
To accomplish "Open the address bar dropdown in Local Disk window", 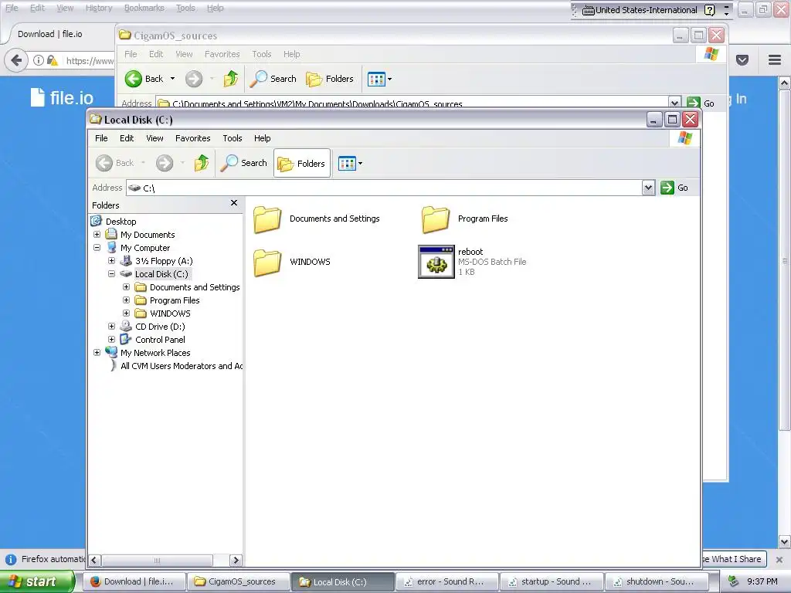I will coord(648,188).
